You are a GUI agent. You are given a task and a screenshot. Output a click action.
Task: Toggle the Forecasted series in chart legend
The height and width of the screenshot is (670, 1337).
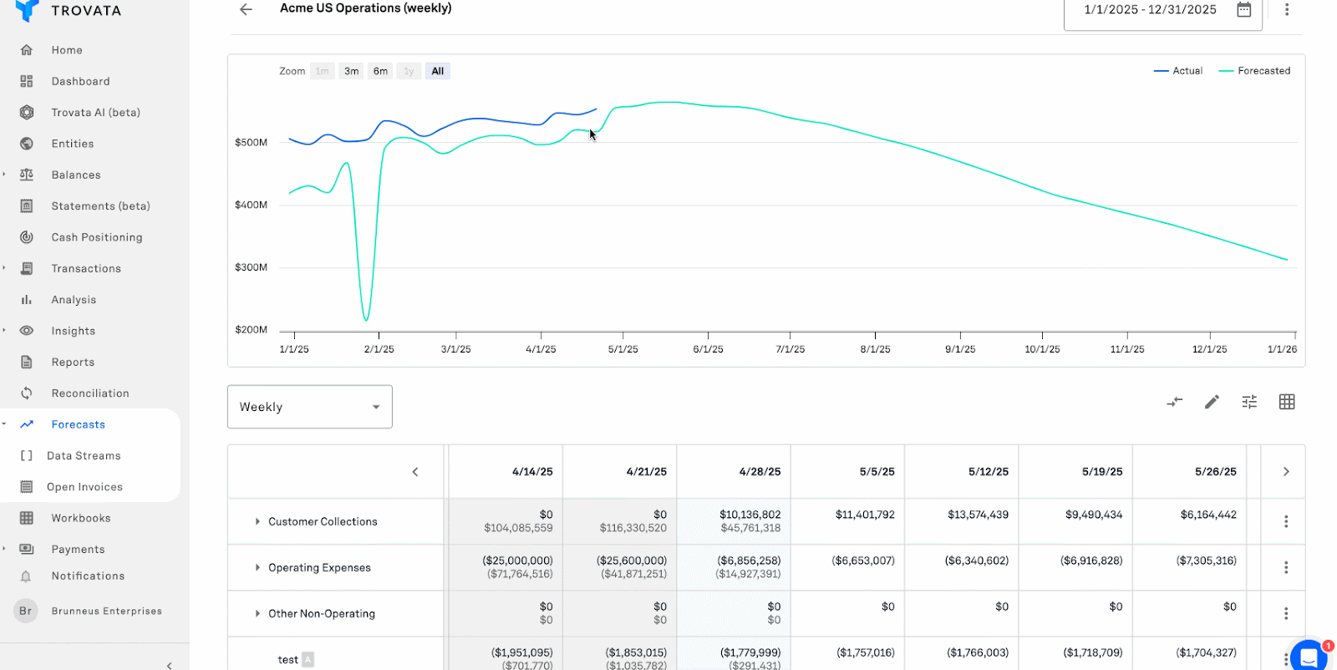(x=1255, y=71)
